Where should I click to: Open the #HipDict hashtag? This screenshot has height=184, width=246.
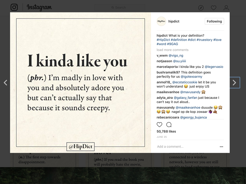[x=163, y=40]
